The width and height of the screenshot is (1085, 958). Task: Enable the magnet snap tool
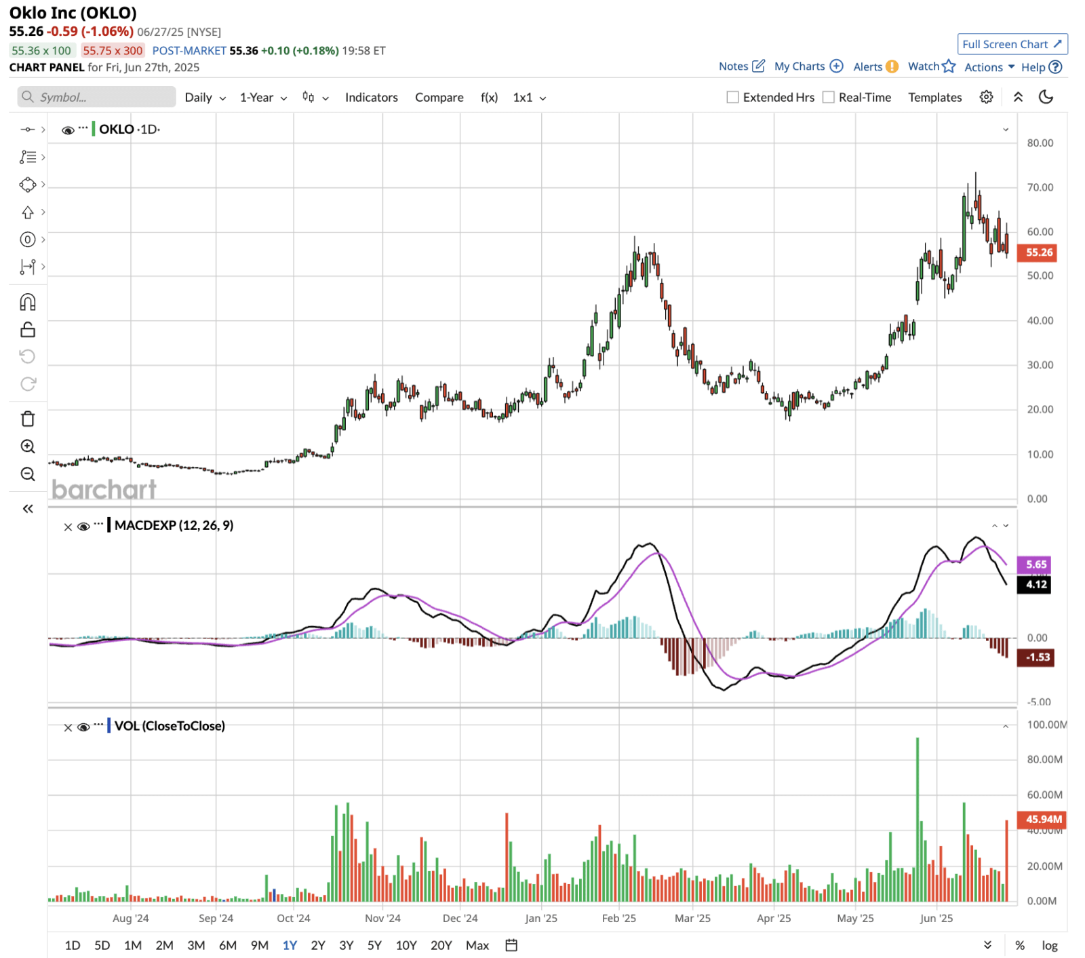click(27, 303)
